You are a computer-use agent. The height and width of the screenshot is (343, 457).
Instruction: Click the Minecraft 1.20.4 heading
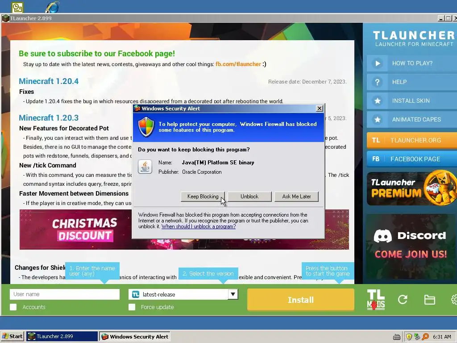49,81
